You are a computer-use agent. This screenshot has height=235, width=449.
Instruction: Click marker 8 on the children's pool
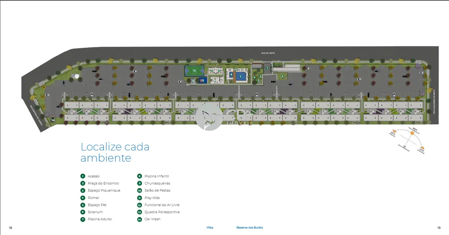[231, 75]
